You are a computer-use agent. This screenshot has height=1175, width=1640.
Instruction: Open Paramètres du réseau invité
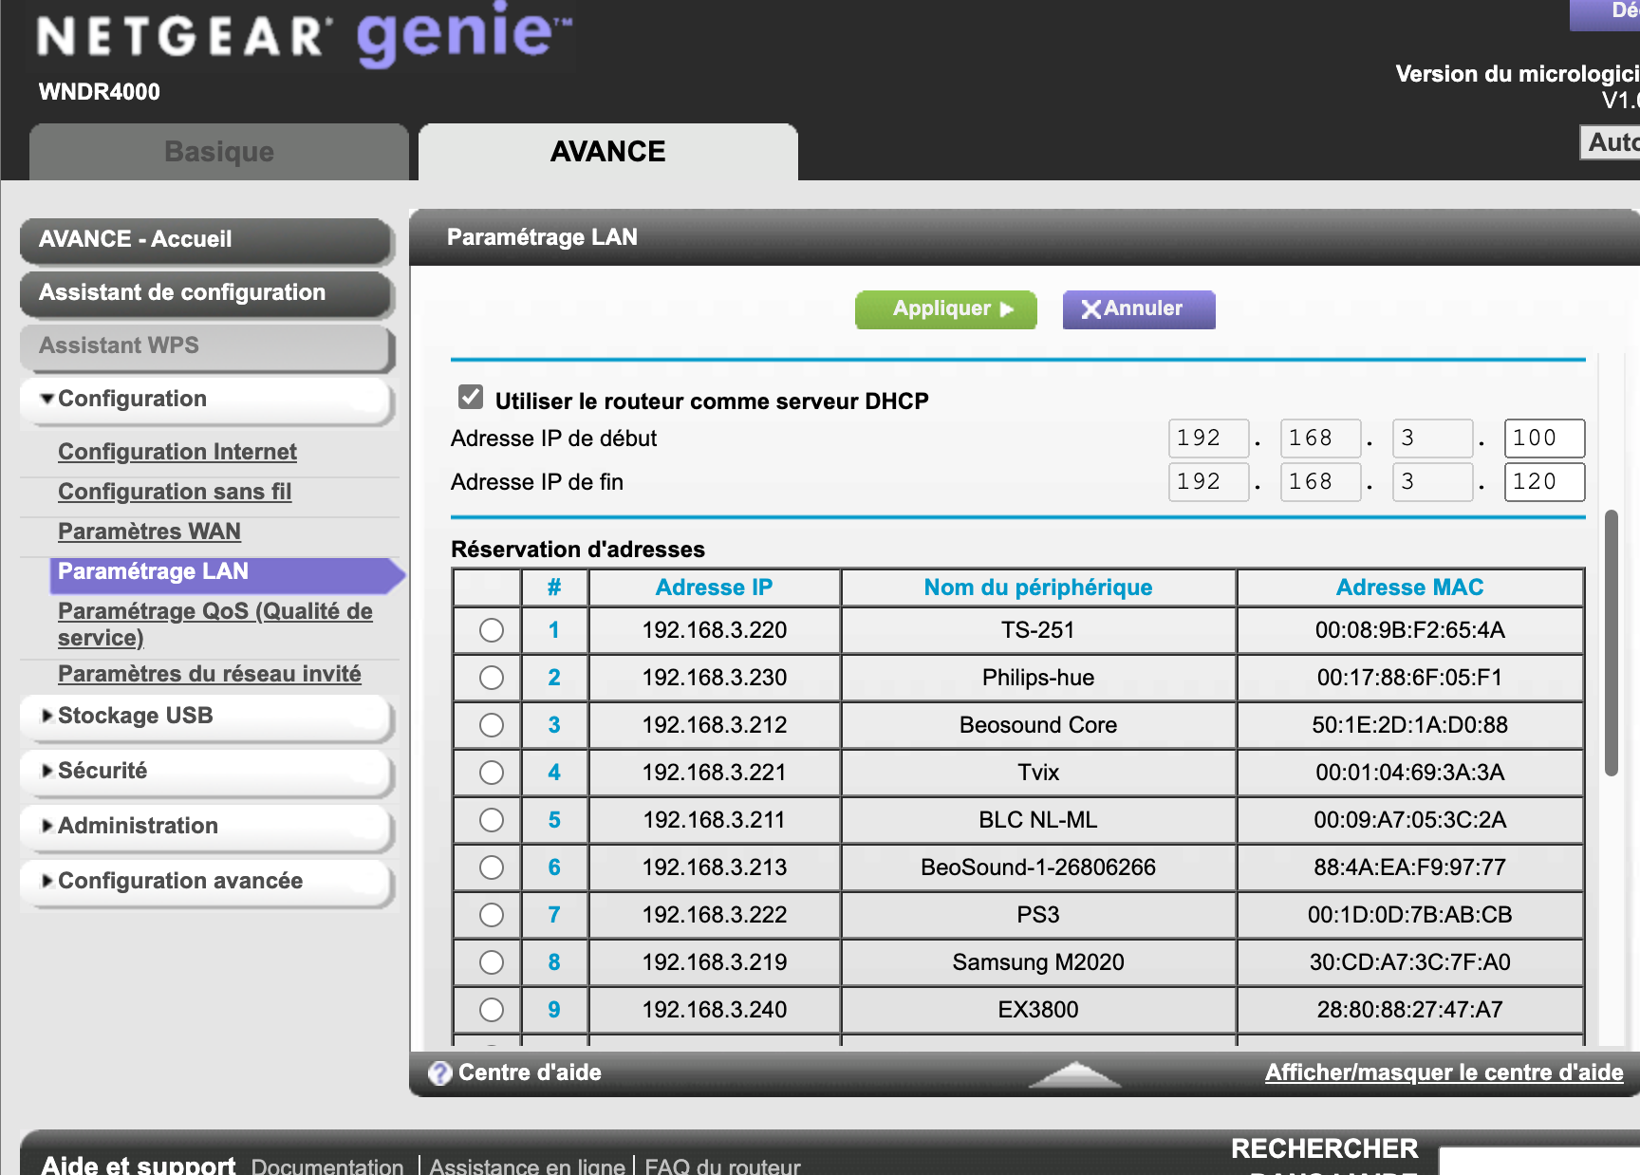(x=210, y=674)
